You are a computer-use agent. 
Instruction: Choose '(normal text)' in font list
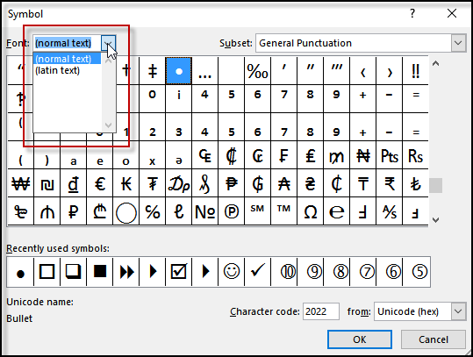[67, 59]
